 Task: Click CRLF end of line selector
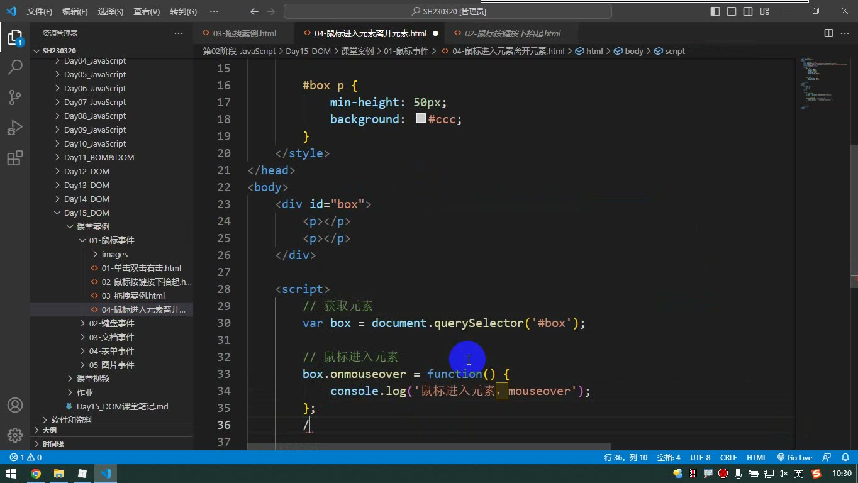click(x=728, y=458)
